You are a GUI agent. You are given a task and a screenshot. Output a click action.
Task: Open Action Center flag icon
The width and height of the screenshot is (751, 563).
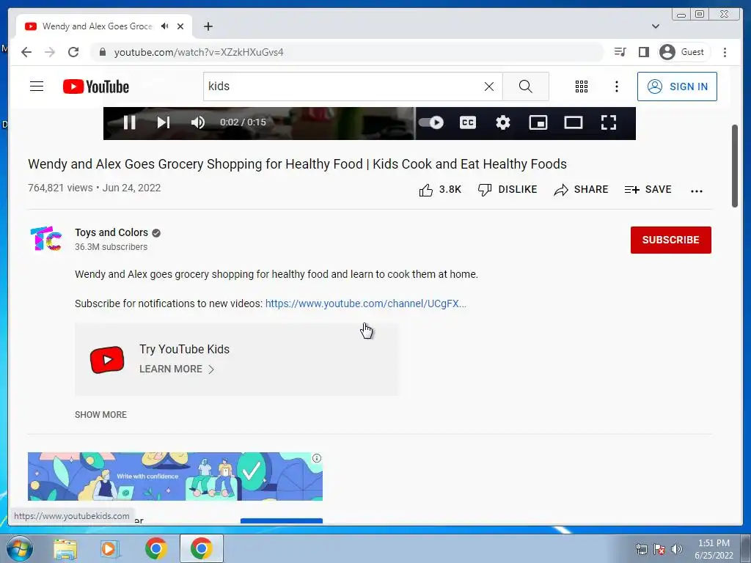pyautogui.click(x=659, y=549)
